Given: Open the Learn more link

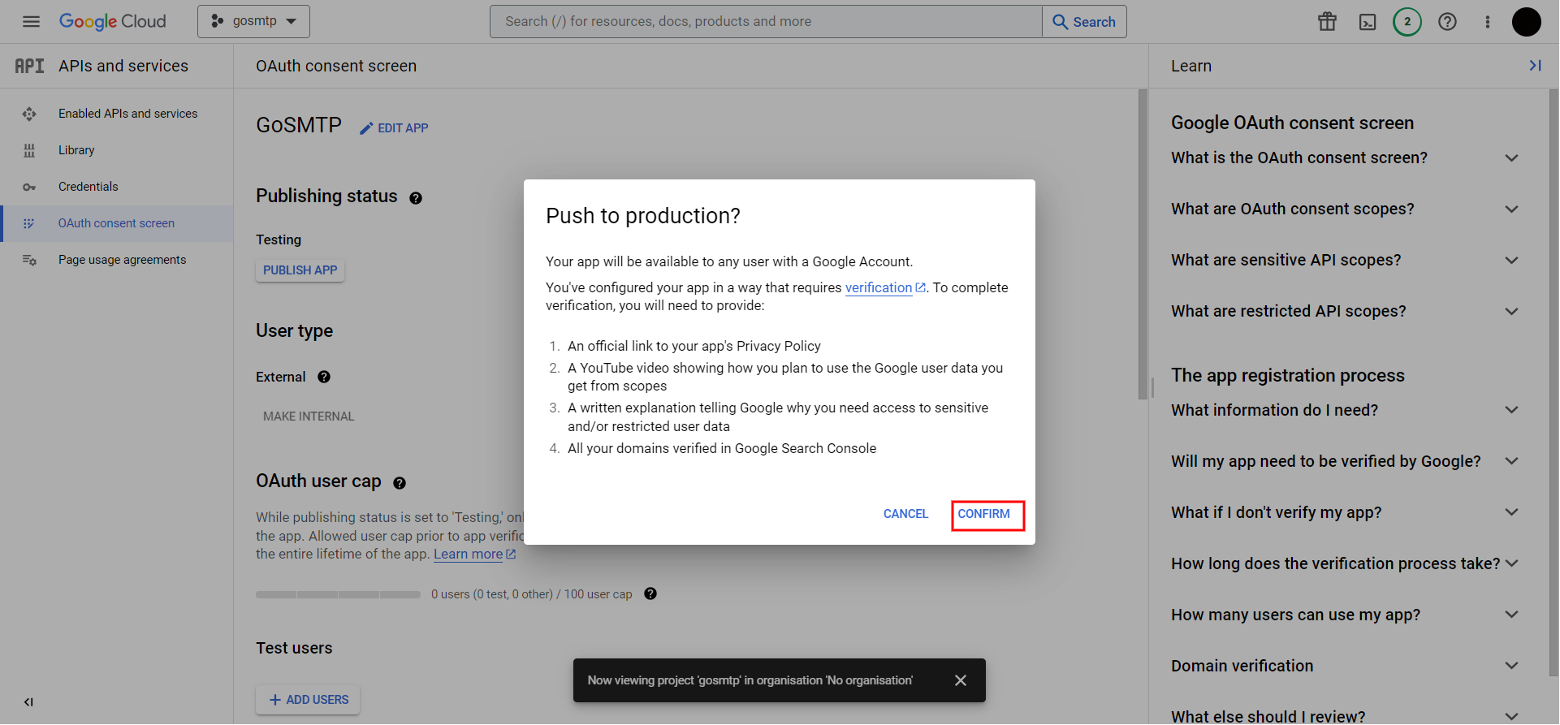Looking at the screenshot, I should pyautogui.click(x=475, y=555).
